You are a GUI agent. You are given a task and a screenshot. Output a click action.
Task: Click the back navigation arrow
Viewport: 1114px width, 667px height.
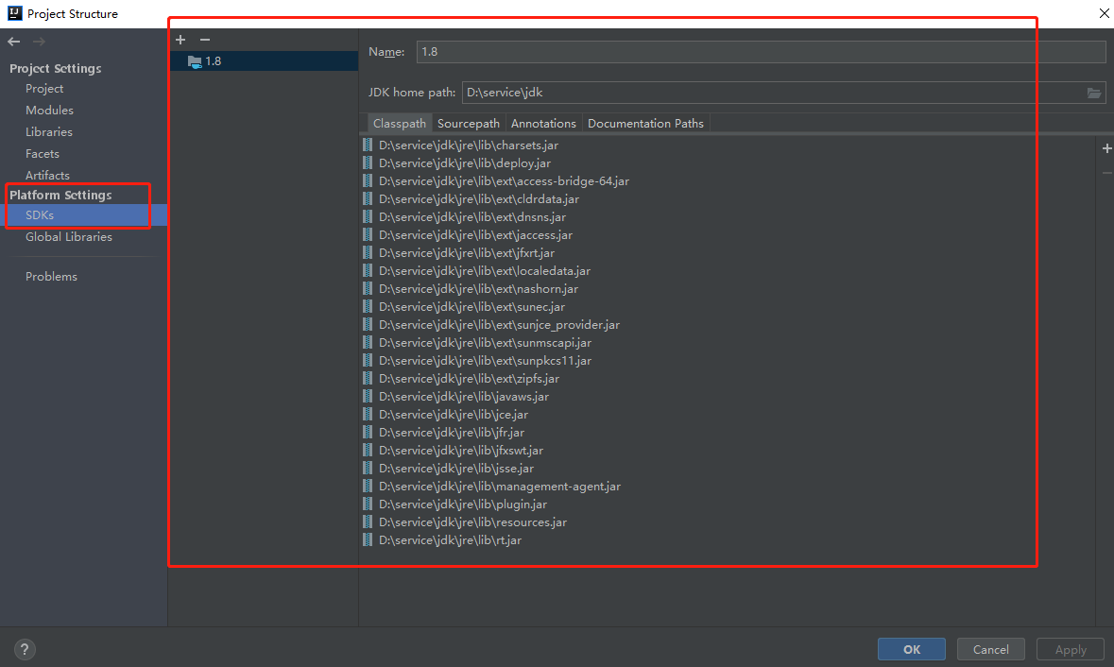[13, 41]
